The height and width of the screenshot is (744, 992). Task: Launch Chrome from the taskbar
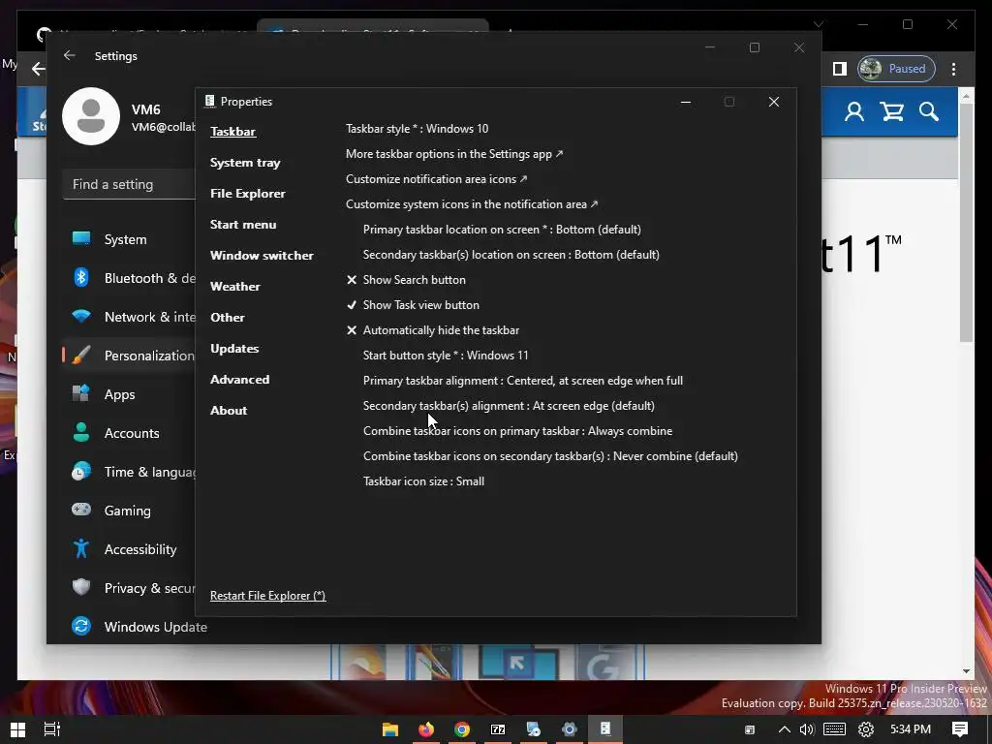pyautogui.click(x=462, y=729)
